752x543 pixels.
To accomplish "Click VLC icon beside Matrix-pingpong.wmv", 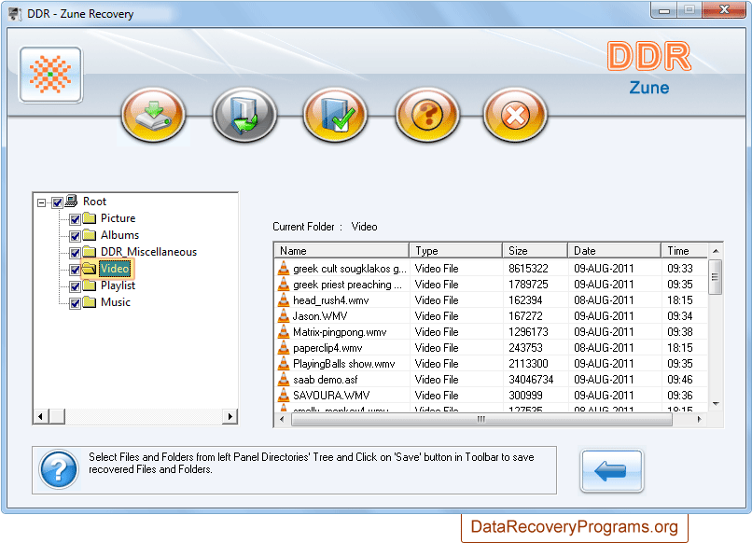I will point(284,332).
